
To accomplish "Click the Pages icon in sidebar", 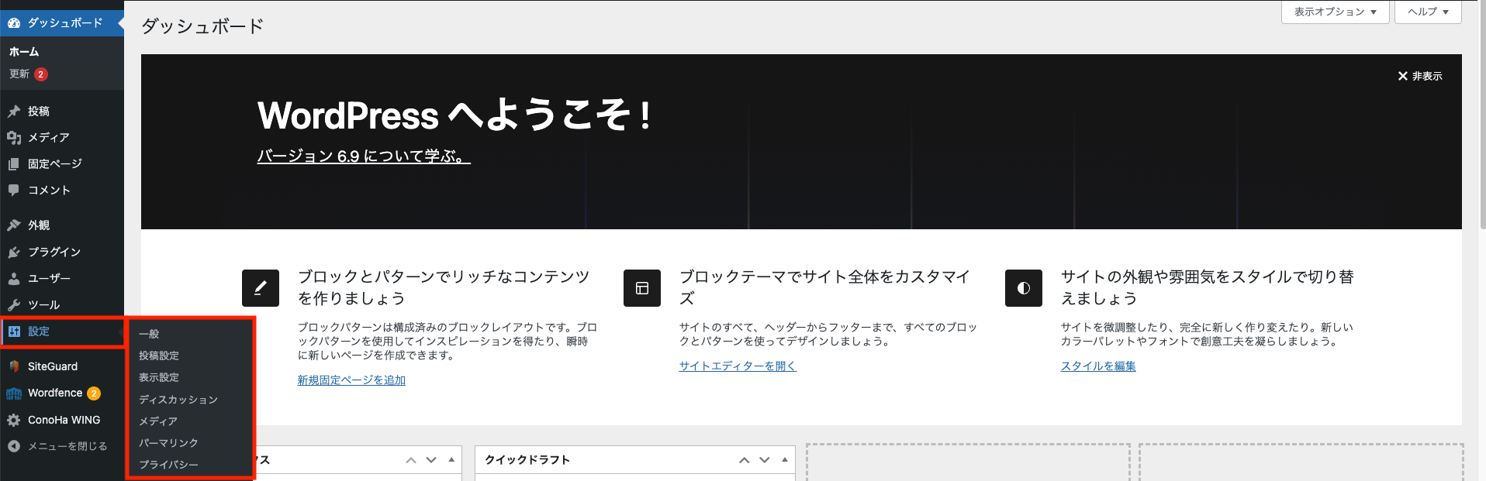I will tap(14, 164).
